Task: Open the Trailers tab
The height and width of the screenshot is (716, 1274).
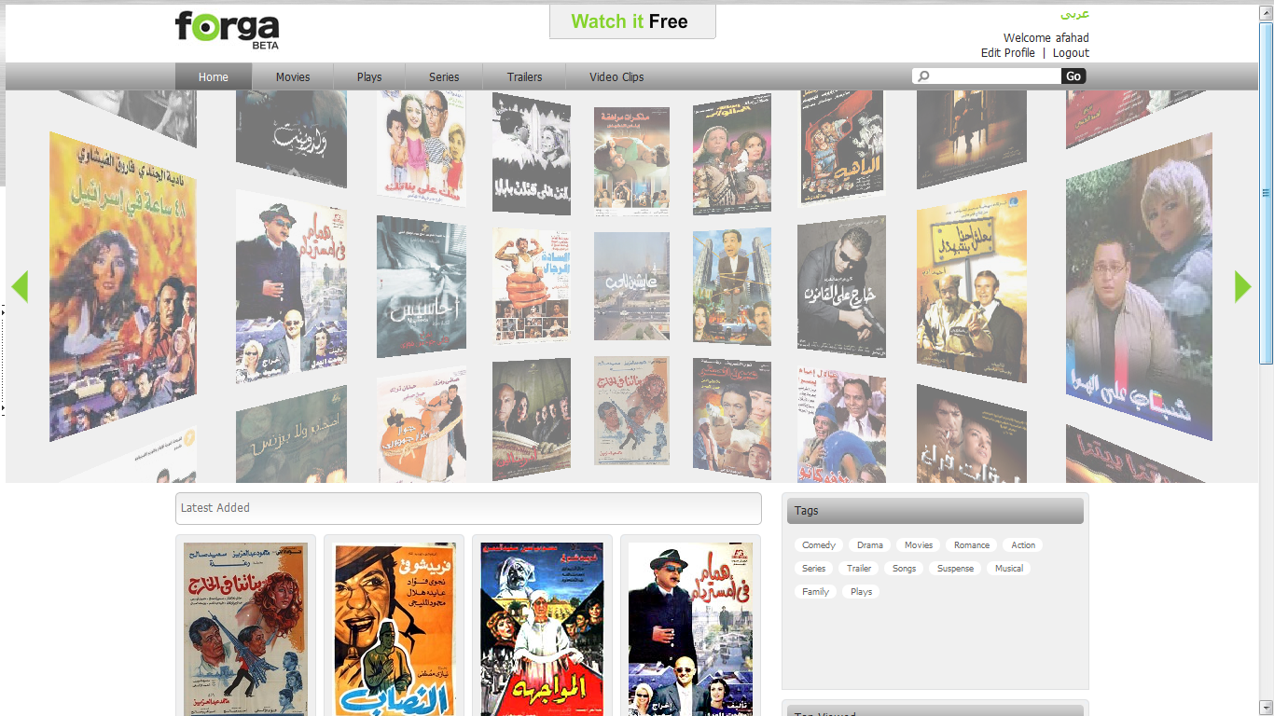Action: tap(524, 76)
